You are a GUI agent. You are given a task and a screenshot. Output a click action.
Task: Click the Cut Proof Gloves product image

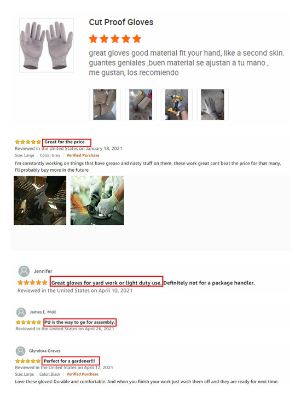[47, 45]
